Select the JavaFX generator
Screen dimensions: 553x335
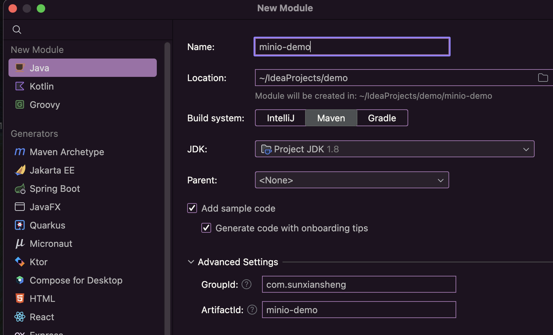point(83,207)
